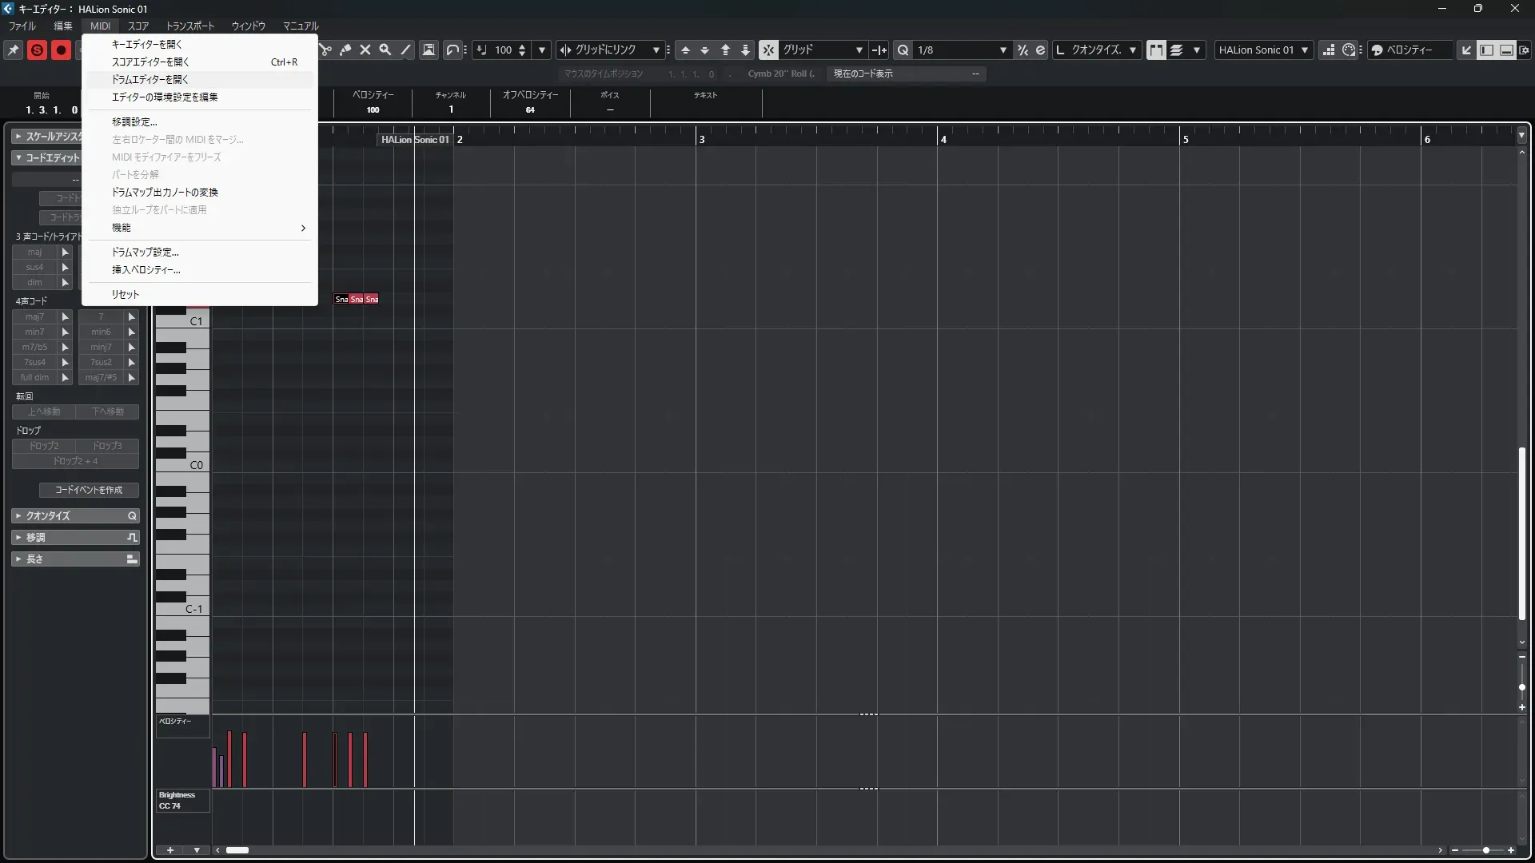1535x863 pixels.
Task: Open the トランスポート menu
Action: click(x=190, y=26)
